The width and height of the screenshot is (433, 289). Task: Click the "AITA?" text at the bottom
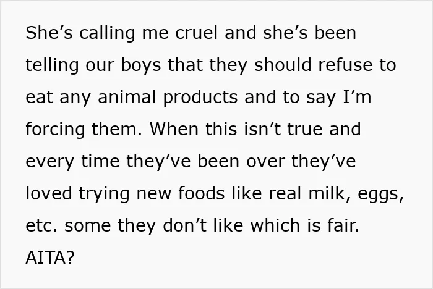(50, 258)
